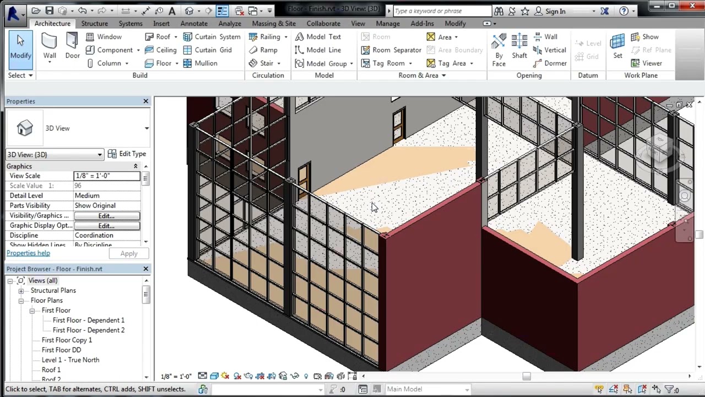Click Edit for Visibility/Graphics overrides
Screen dimensions: 705x397
click(107, 216)
